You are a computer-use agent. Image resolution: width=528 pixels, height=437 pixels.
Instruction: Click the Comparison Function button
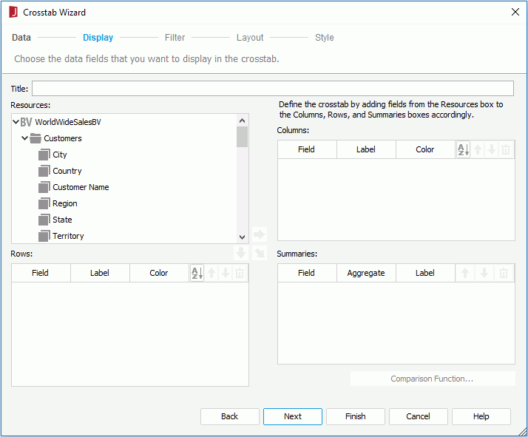point(433,379)
